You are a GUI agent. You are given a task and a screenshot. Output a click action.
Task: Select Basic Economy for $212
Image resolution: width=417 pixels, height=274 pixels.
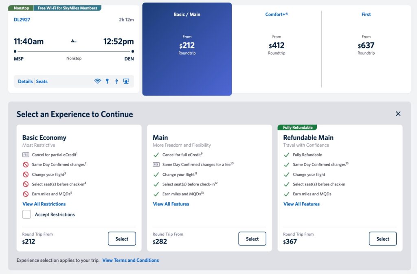pyautogui.click(x=122, y=239)
